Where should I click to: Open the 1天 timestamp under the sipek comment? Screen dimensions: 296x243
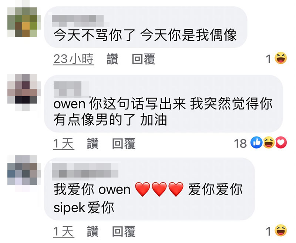[x=64, y=231]
